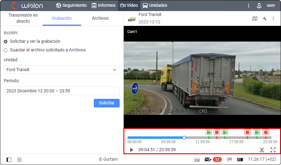The height and width of the screenshot is (165, 281).
Task: Toggle the left panel icon in bottom bar
Action: point(9,159)
